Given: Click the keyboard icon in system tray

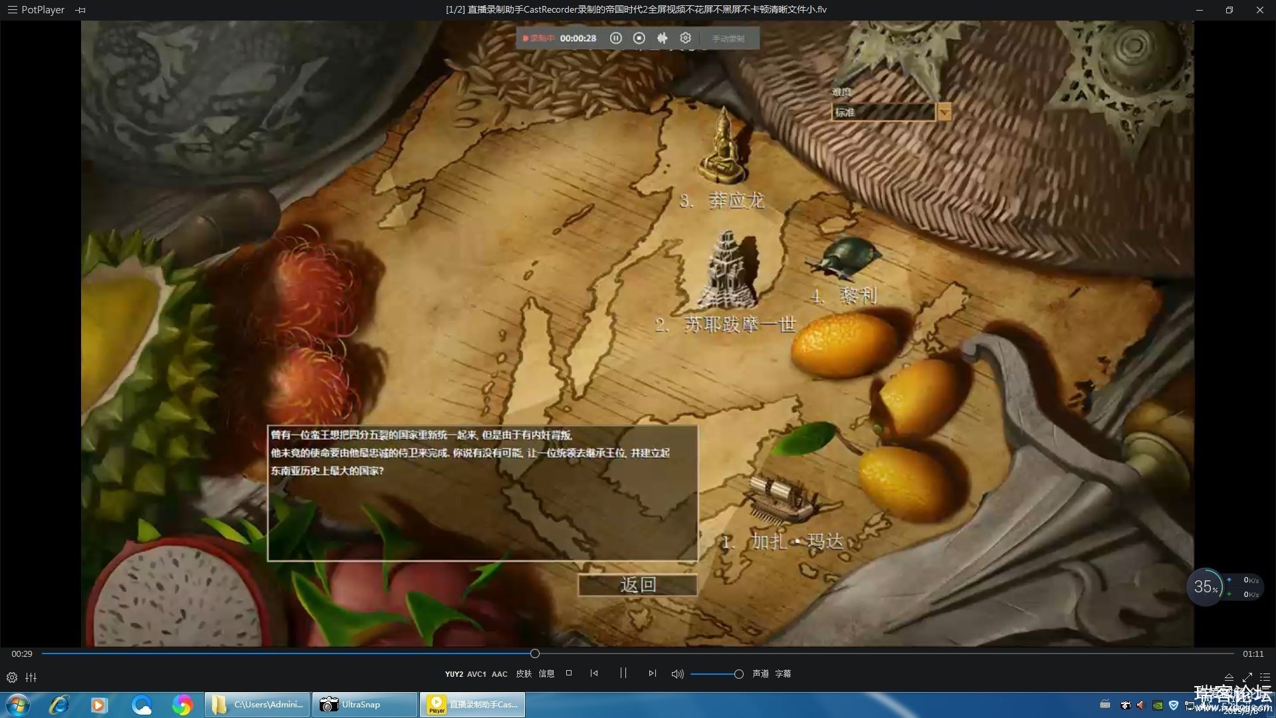Looking at the screenshot, I should point(1105,705).
